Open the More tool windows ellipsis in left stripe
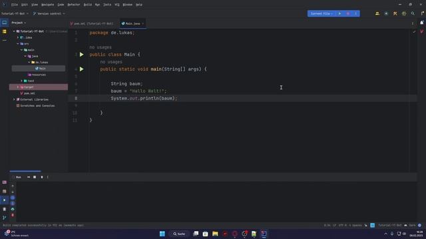Screen dimensions: 426x239 (x=5, y=40)
